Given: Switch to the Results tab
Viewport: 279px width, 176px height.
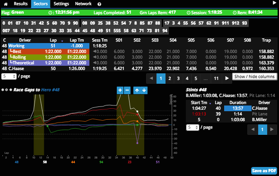Looking at the screenshot, I should [21, 4].
